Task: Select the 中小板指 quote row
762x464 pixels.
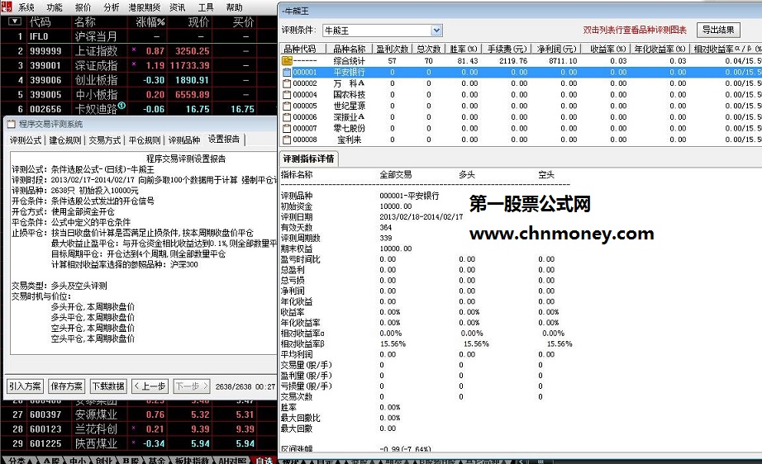Action: 138,95
